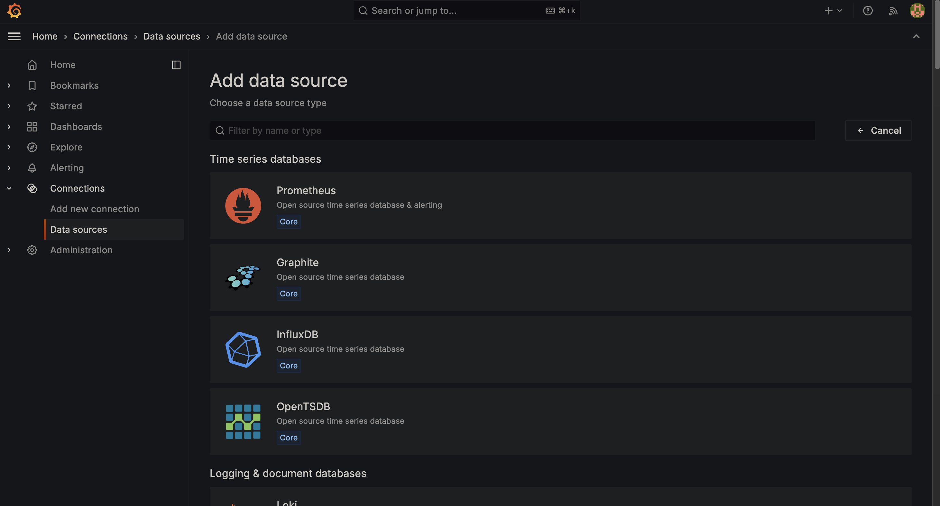The width and height of the screenshot is (940, 506).
Task: Click the Grafana logo icon
Action: coord(14,11)
